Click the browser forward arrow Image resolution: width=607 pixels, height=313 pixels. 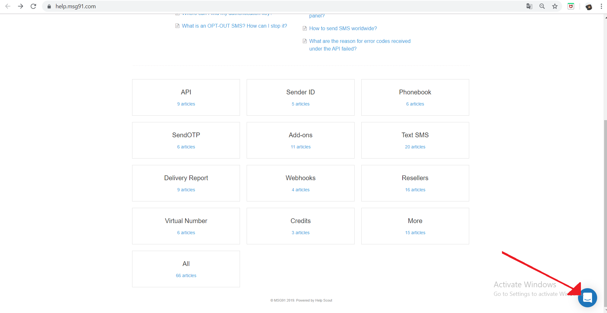(21, 6)
